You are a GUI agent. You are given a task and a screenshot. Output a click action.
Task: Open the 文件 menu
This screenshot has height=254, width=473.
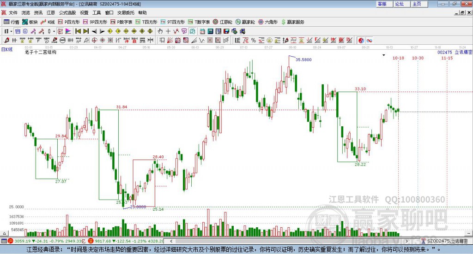[13, 12]
